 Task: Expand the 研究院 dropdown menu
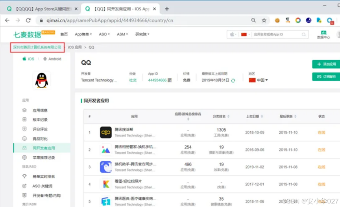[x=142, y=34]
